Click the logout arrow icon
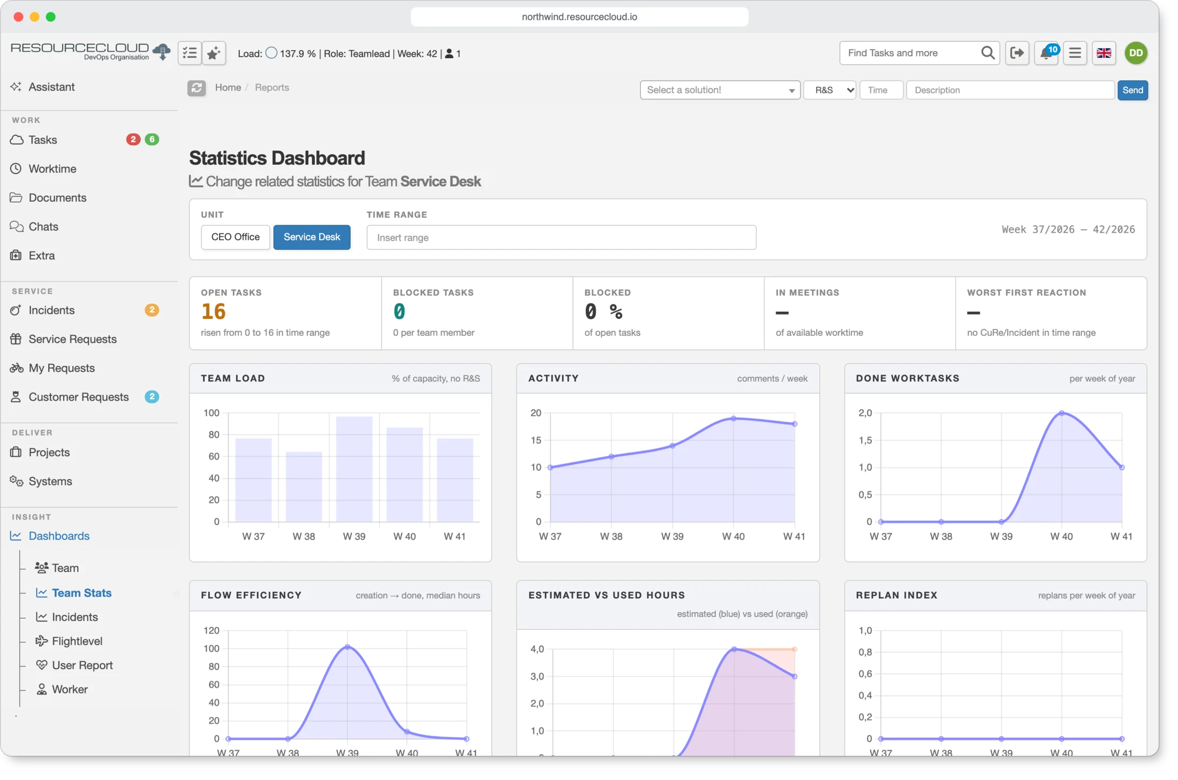 tap(1017, 53)
